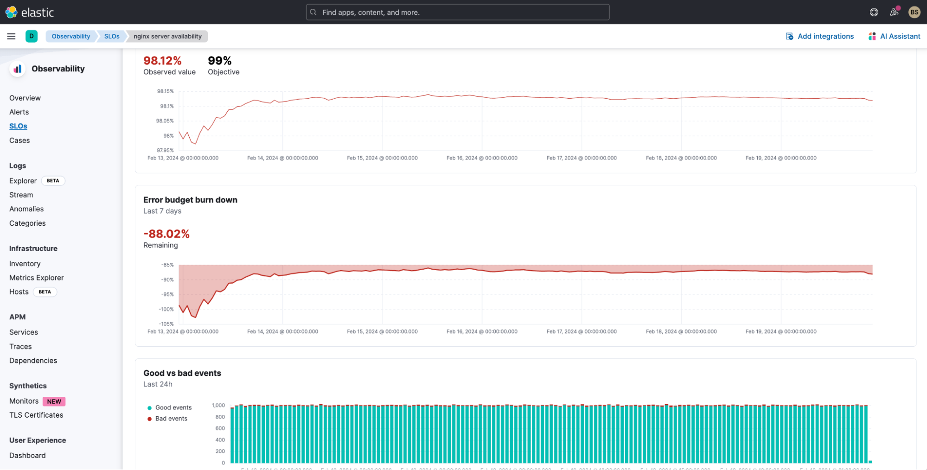Viewport: 927px width, 470px height.
Task: Toggle Good events legend series
Action: point(173,407)
